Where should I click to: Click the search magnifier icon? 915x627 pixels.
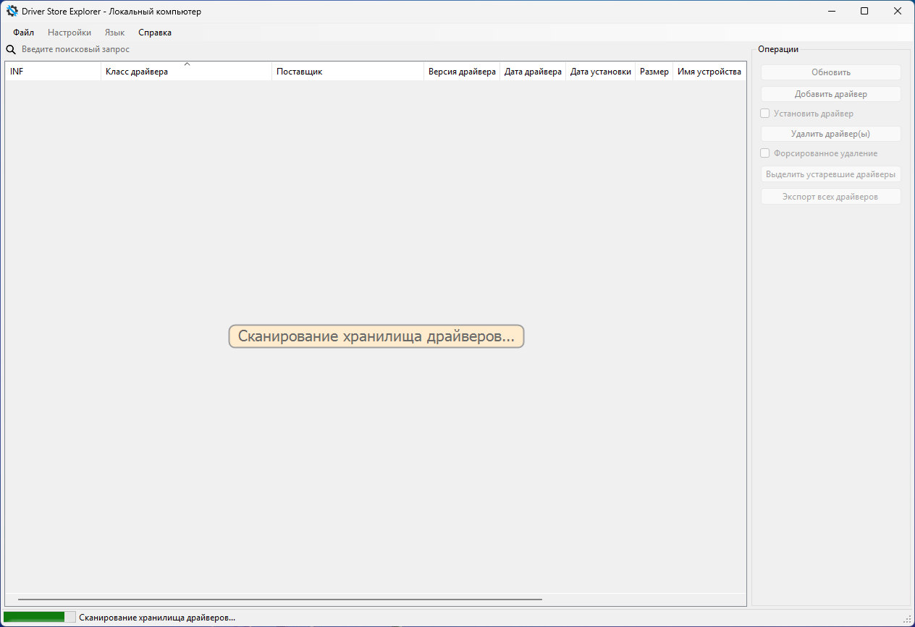[11, 50]
